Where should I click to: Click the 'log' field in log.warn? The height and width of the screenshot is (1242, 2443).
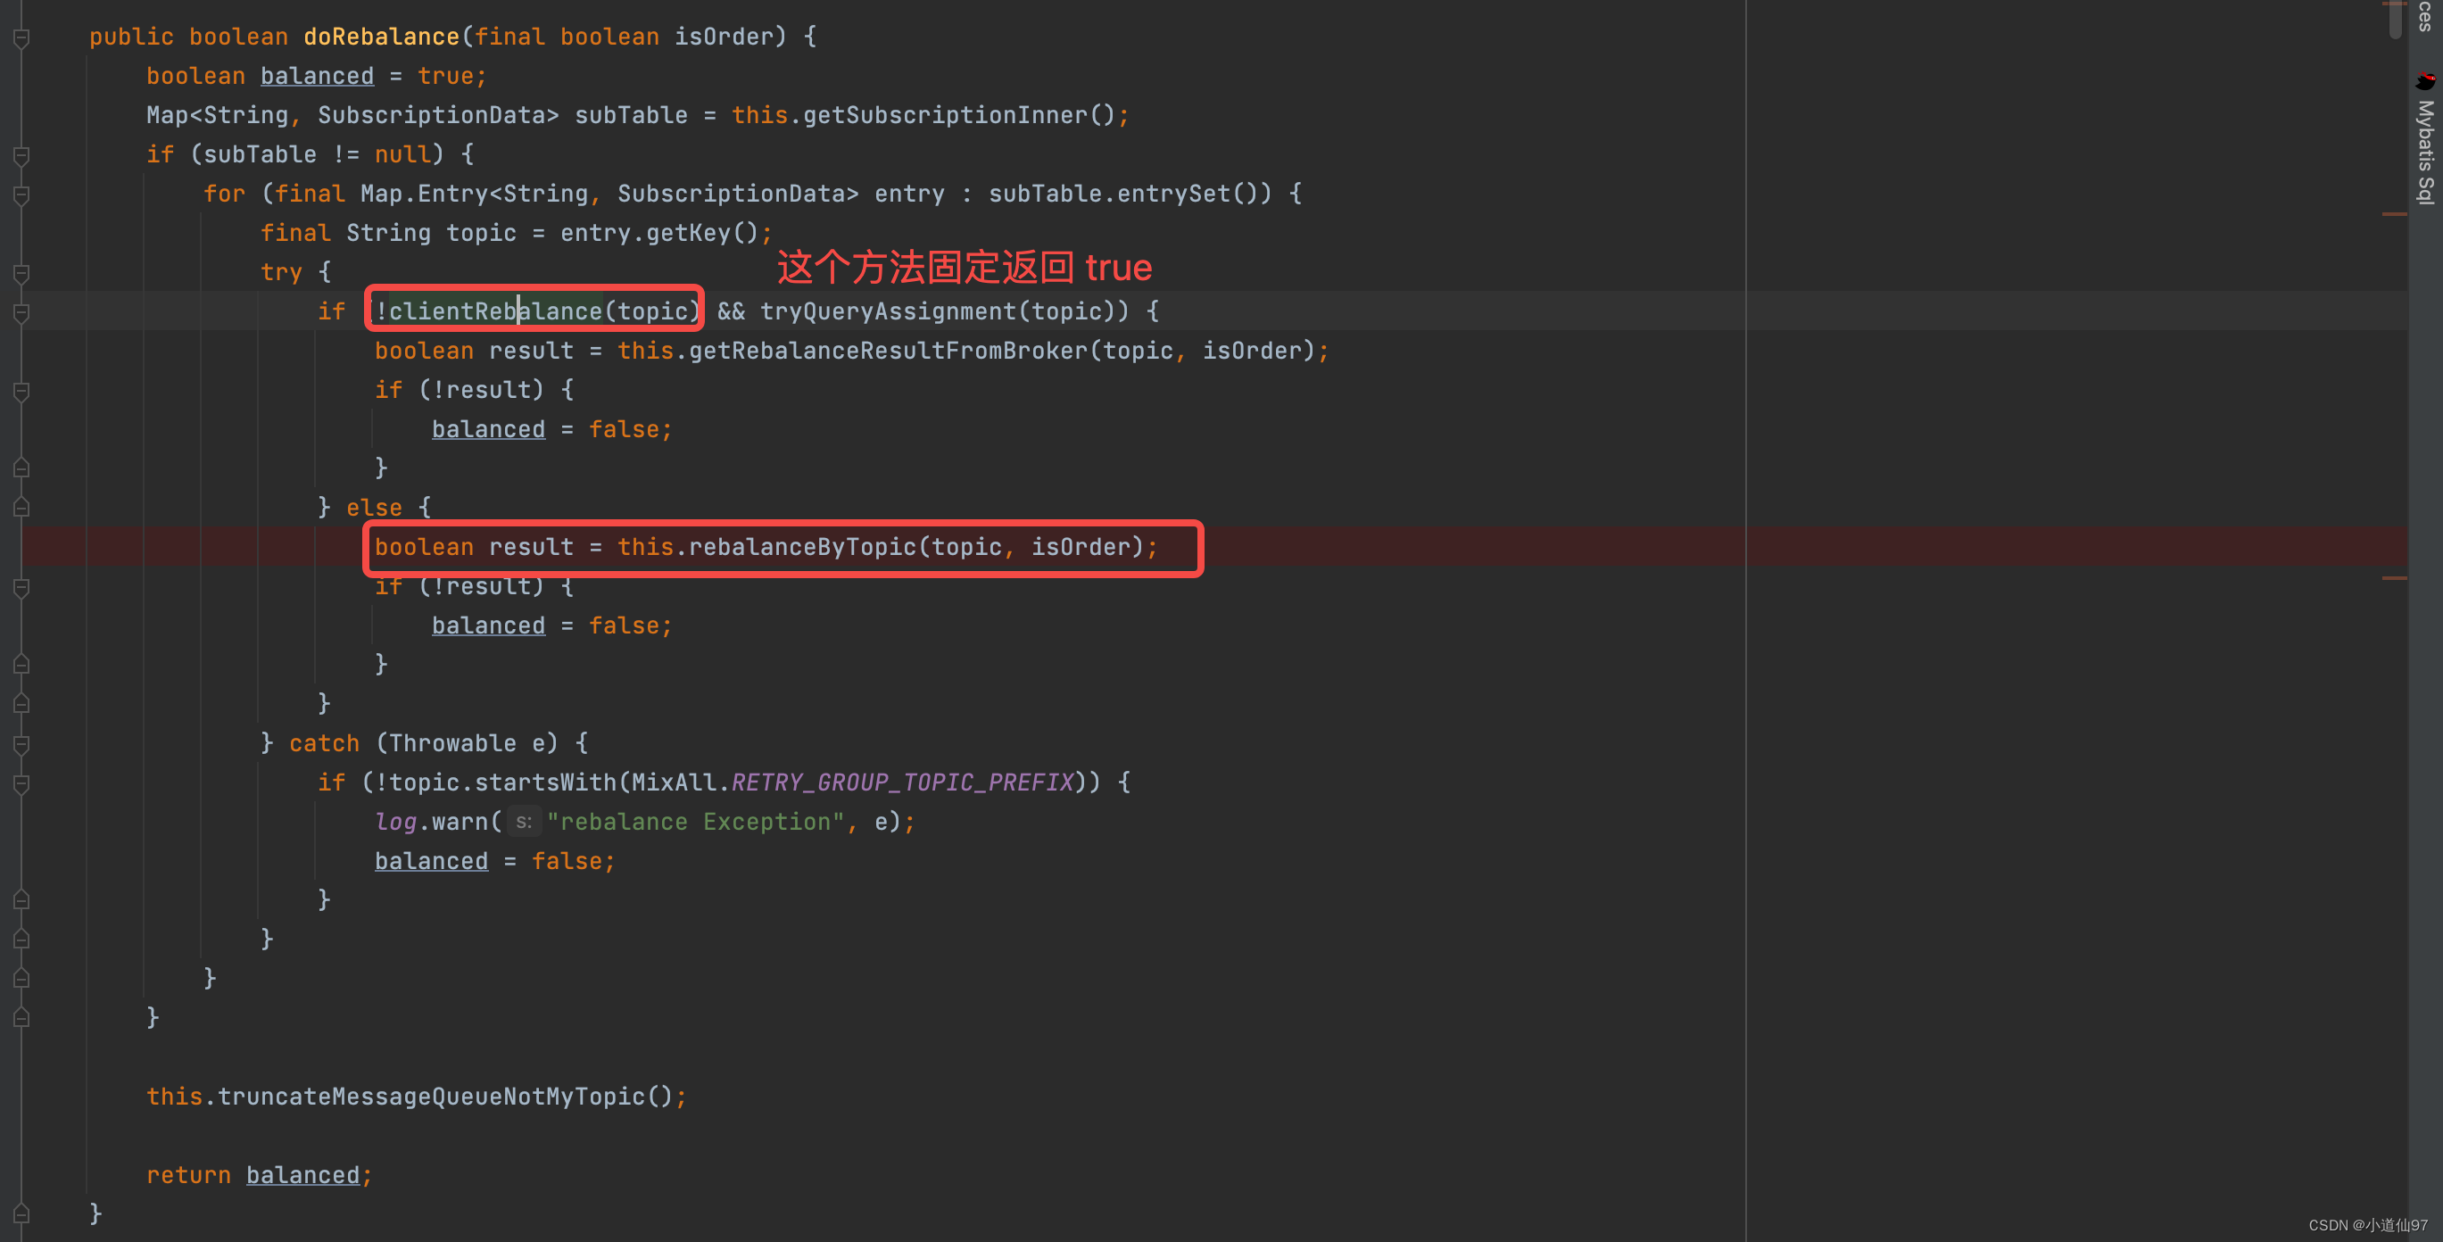[x=395, y=822]
